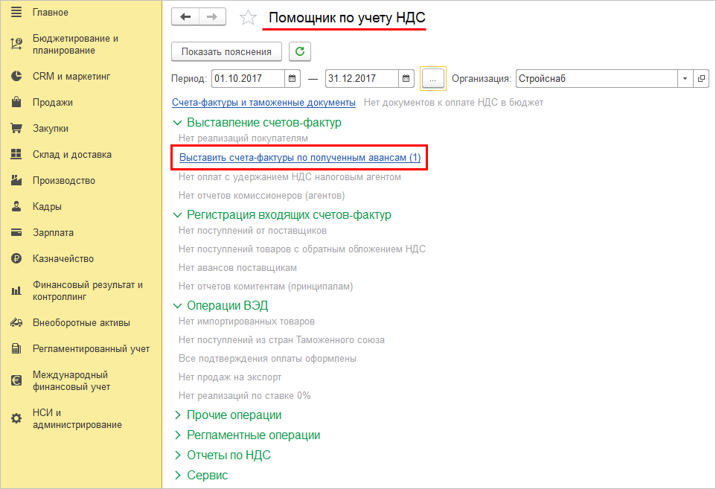
Task: Open the Организация dropdown list
Action: (685, 78)
